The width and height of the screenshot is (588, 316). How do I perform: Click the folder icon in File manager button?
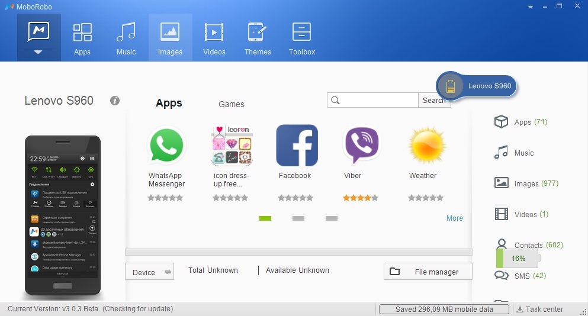394,272
